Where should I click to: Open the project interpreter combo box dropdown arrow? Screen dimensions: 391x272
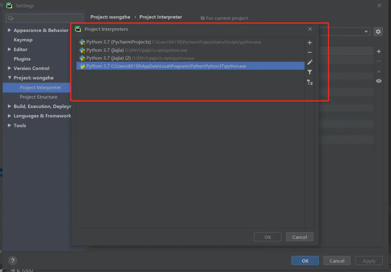coord(366,32)
